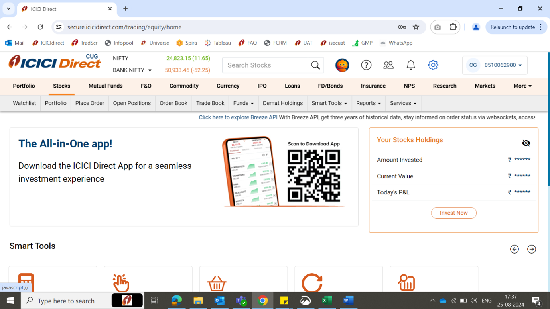Open notifications bell icon
The image size is (550, 309).
(410, 65)
